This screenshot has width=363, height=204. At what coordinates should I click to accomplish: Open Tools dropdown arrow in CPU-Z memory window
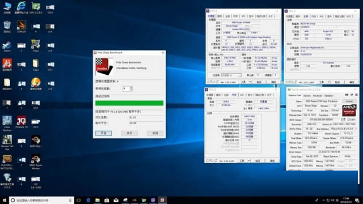click(x=249, y=160)
